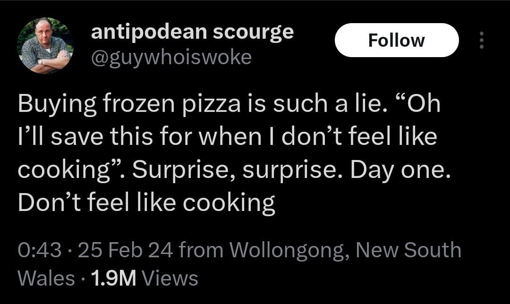Click the Views label
This screenshot has width=510, height=304.
tap(170, 278)
